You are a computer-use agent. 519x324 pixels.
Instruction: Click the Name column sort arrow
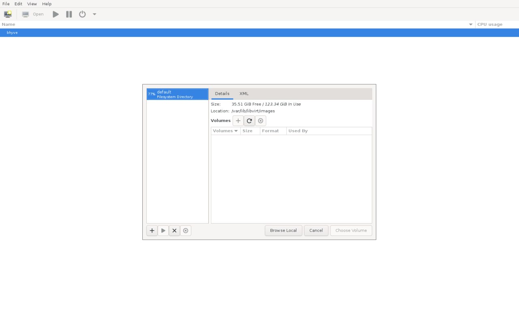pos(471,25)
